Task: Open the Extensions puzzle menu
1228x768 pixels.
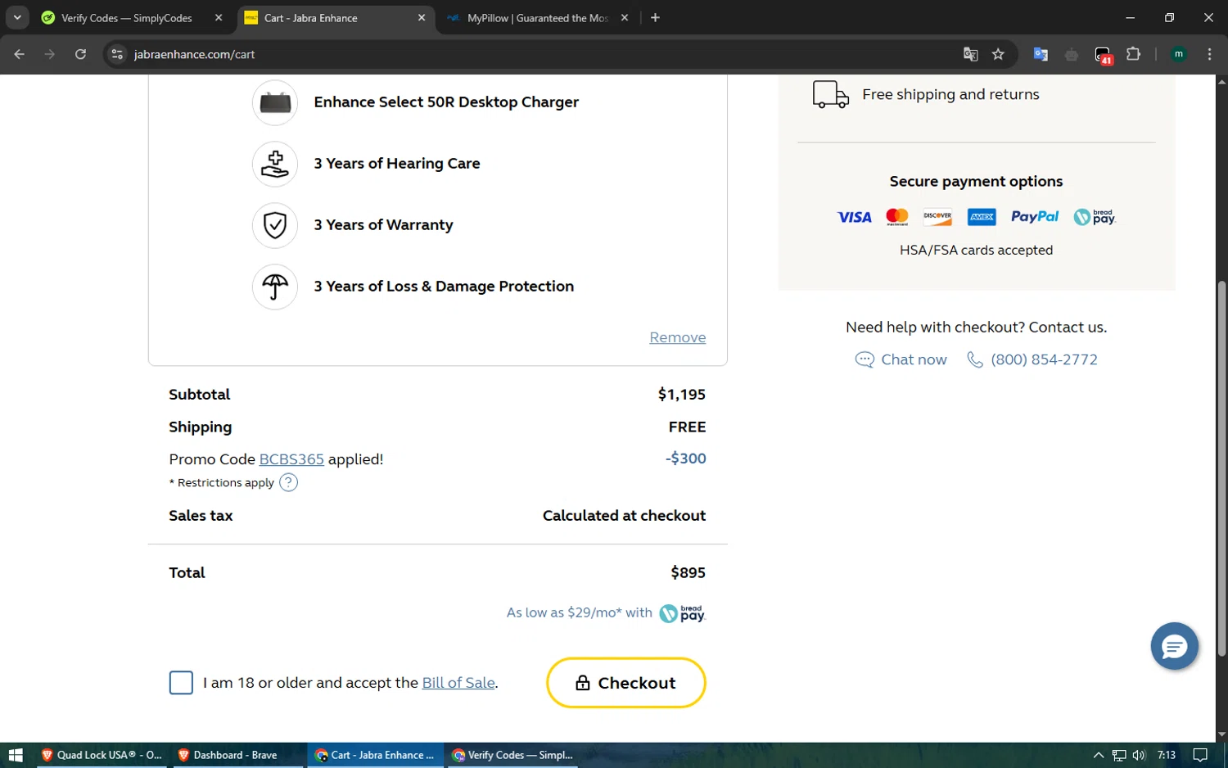Action: (1133, 54)
